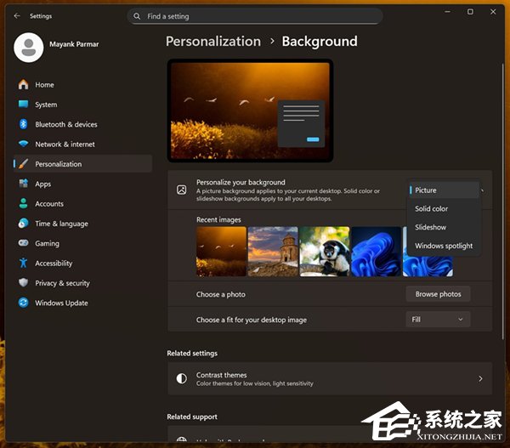Click the user profile avatar
The width and height of the screenshot is (510, 448).
click(29, 47)
